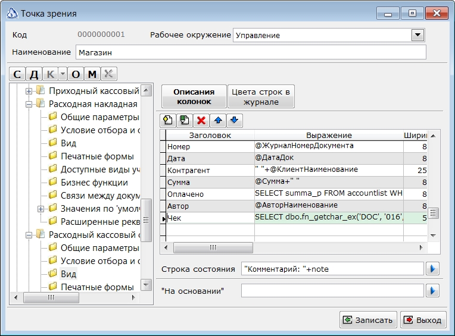Select highlighted Вид under Расходный кассовый
This screenshot has height=336, width=455.
click(x=68, y=274)
